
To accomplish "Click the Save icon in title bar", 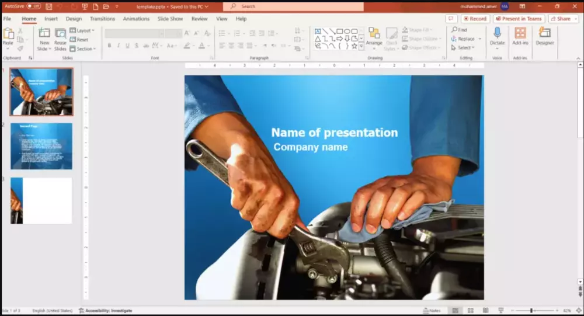I will tap(49, 6).
